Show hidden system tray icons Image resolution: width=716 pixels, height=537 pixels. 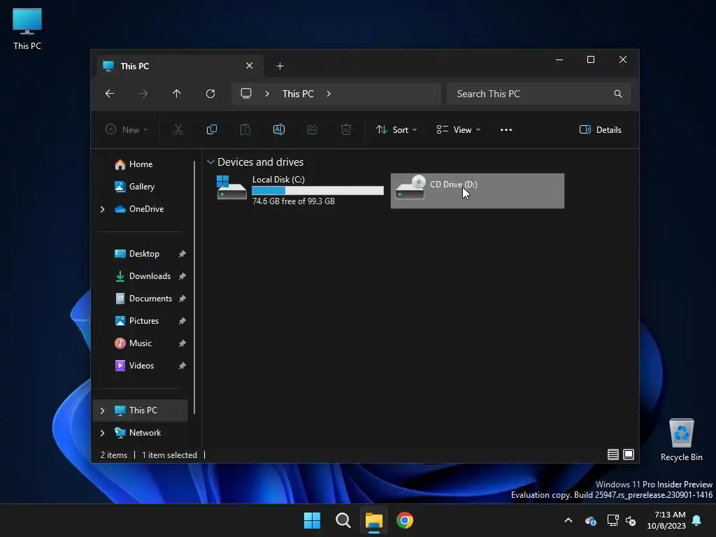568,520
